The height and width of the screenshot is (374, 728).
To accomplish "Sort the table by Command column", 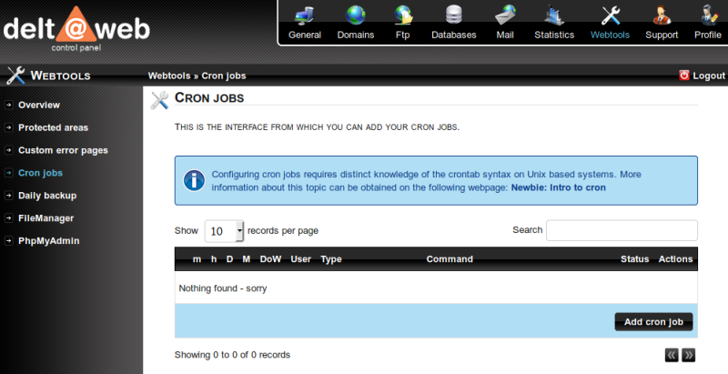I will (450, 259).
